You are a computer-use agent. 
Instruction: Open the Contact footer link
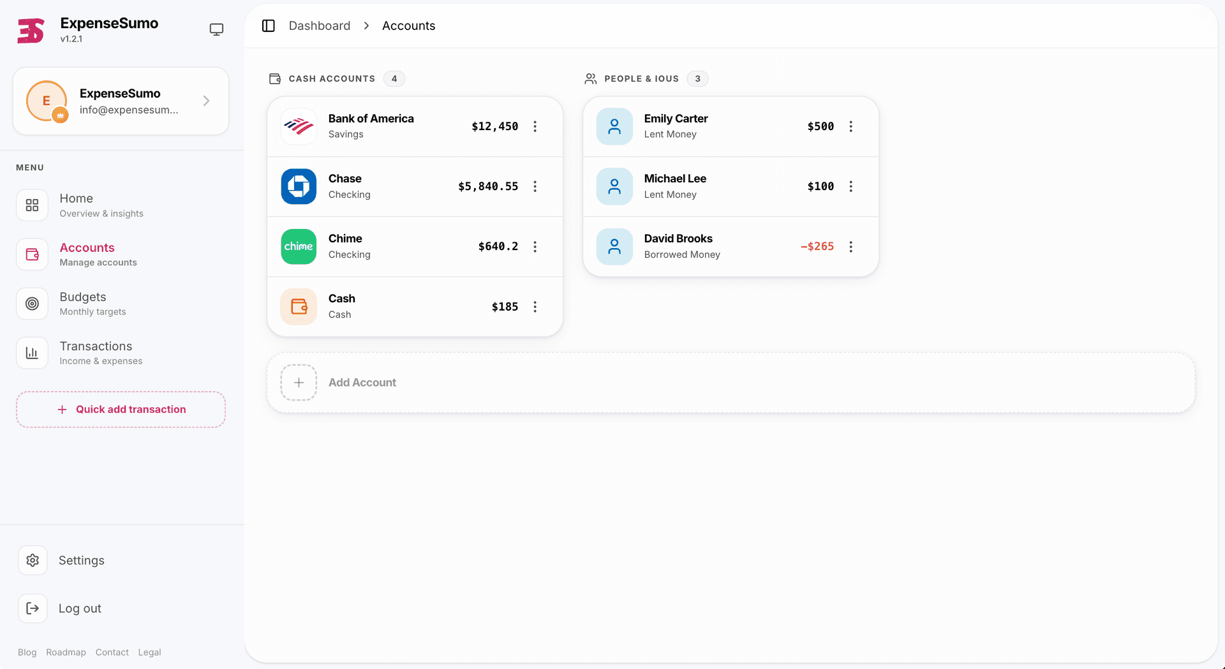tap(112, 652)
